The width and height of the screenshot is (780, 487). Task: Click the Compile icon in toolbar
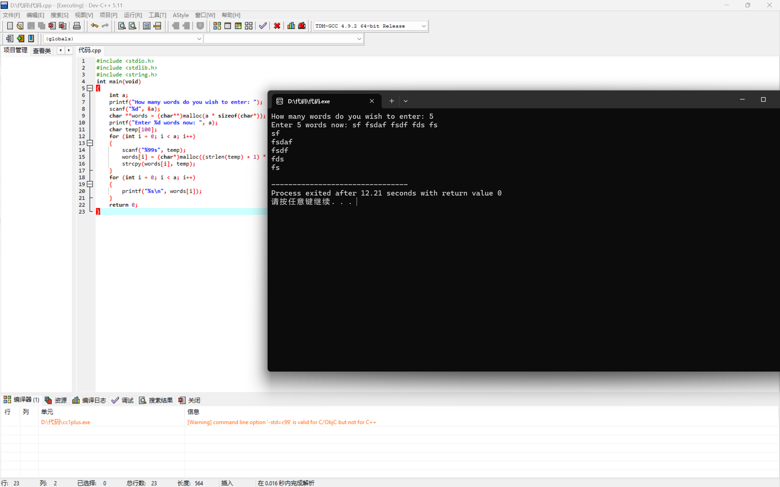217,26
